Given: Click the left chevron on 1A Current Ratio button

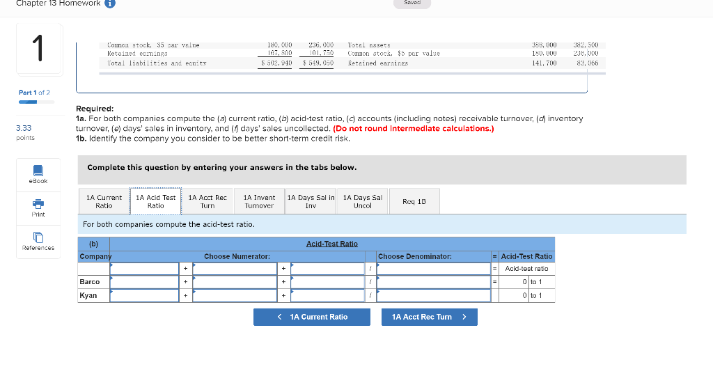Looking at the screenshot, I should point(279,317).
